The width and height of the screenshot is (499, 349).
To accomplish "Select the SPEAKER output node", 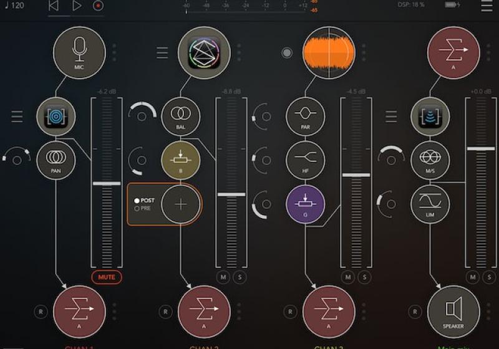I will pos(453,312).
